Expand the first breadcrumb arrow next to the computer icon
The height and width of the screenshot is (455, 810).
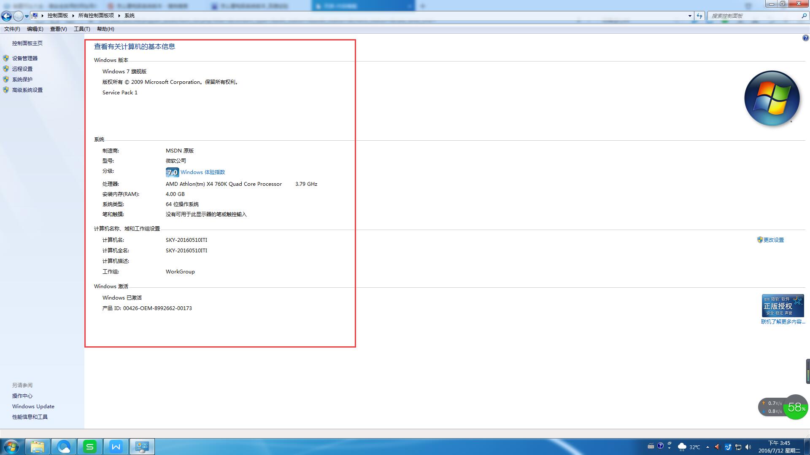click(43, 16)
